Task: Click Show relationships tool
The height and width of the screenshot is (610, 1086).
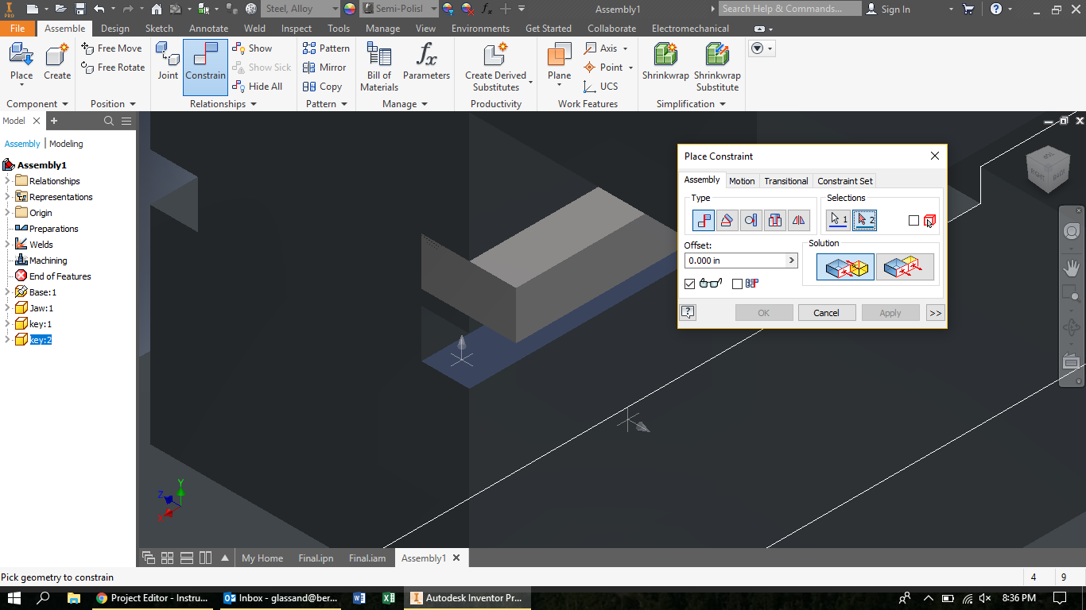Action: tap(252, 48)
